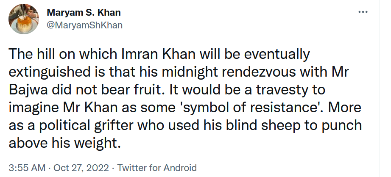Open the Maryam S. Khan display name
The width and height of the screenshot is (391, 177).
pyautogui.click(x=84, y=12)
